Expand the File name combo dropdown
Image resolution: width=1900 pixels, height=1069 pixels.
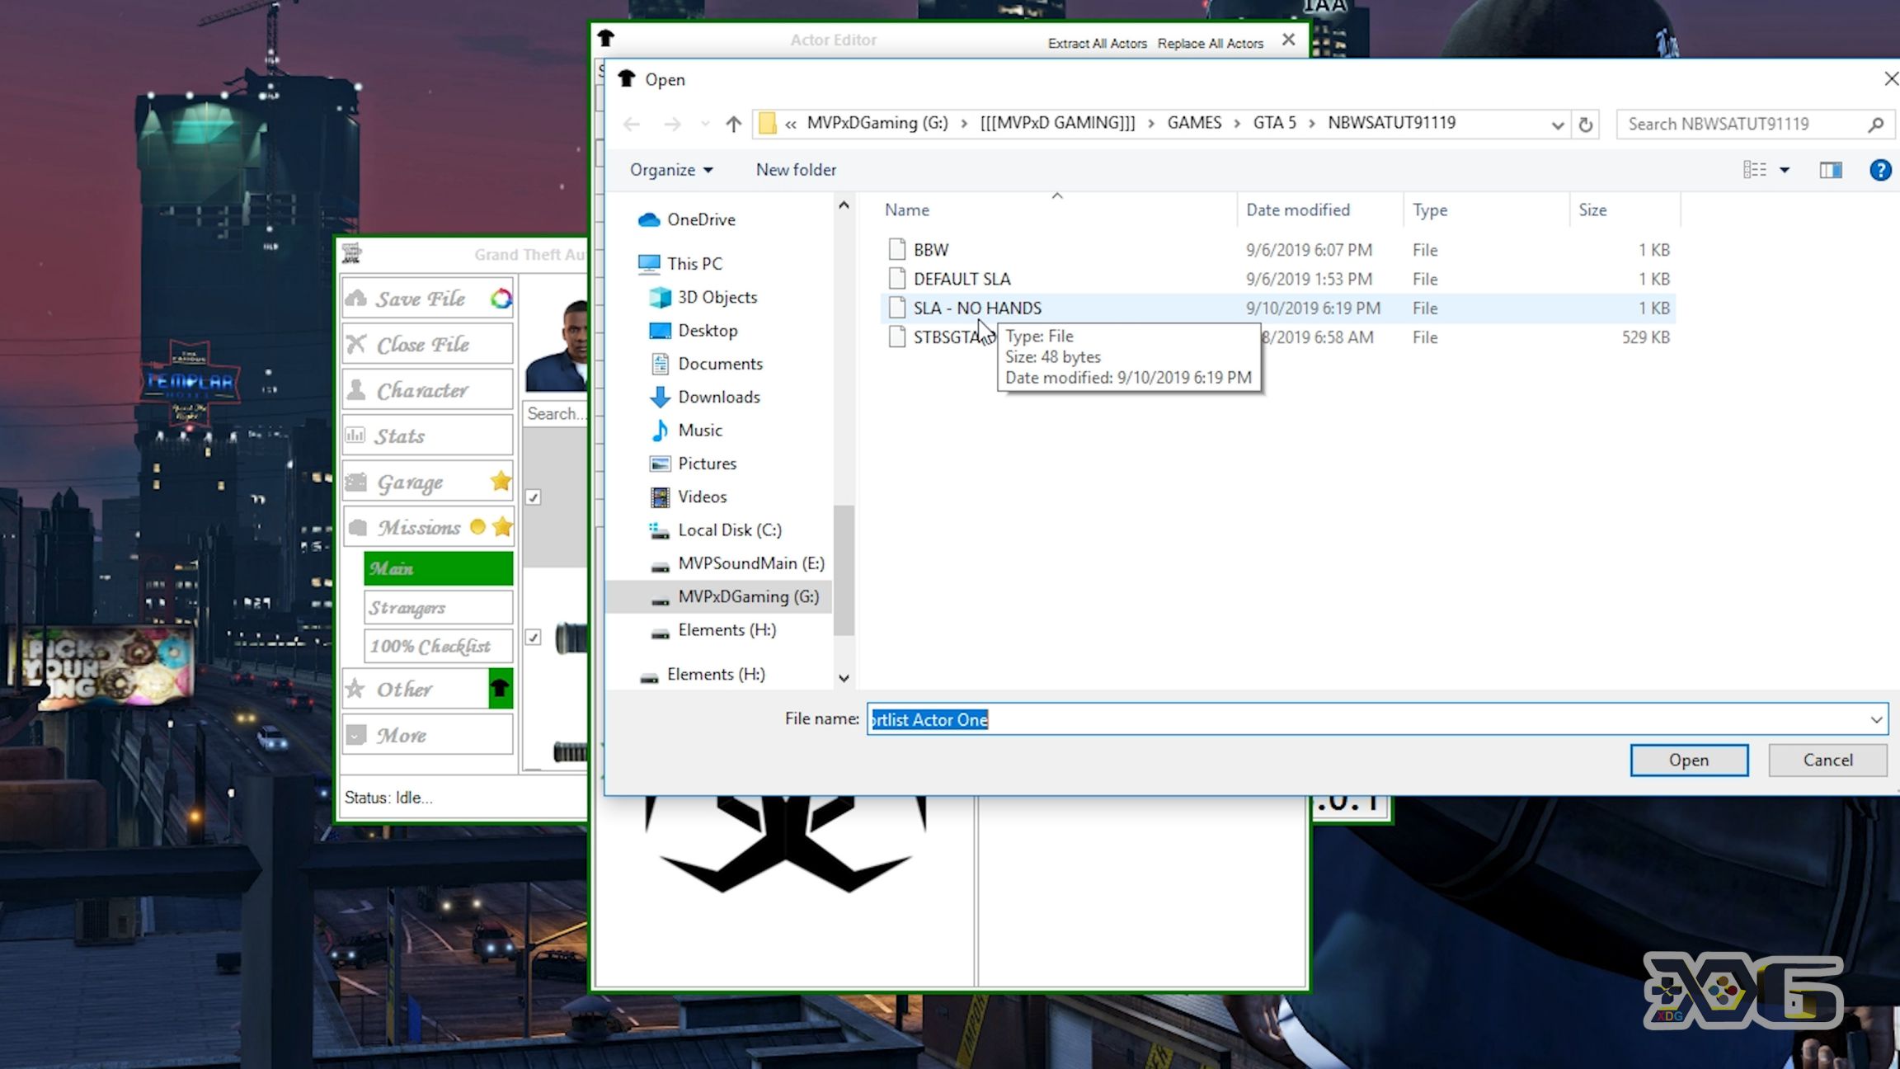pyautogui.click(x=1876, y=719)
